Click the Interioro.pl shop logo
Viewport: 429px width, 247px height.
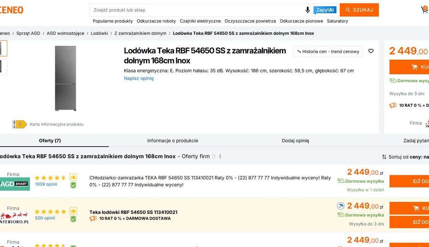(x=14, y=218)
